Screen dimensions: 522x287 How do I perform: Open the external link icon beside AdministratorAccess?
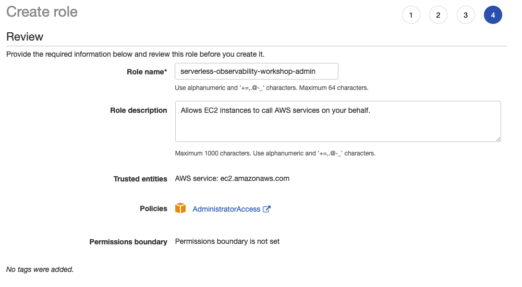(x=266, y=209)
